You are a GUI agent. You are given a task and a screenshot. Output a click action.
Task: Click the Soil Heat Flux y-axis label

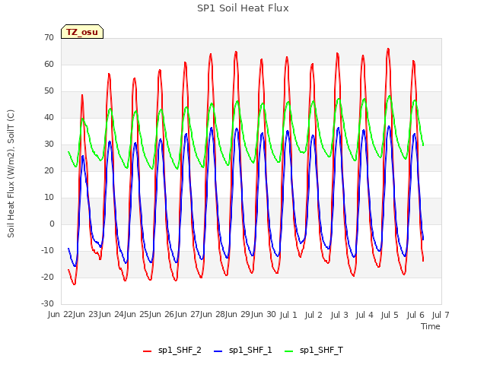(x=11, y=173)
